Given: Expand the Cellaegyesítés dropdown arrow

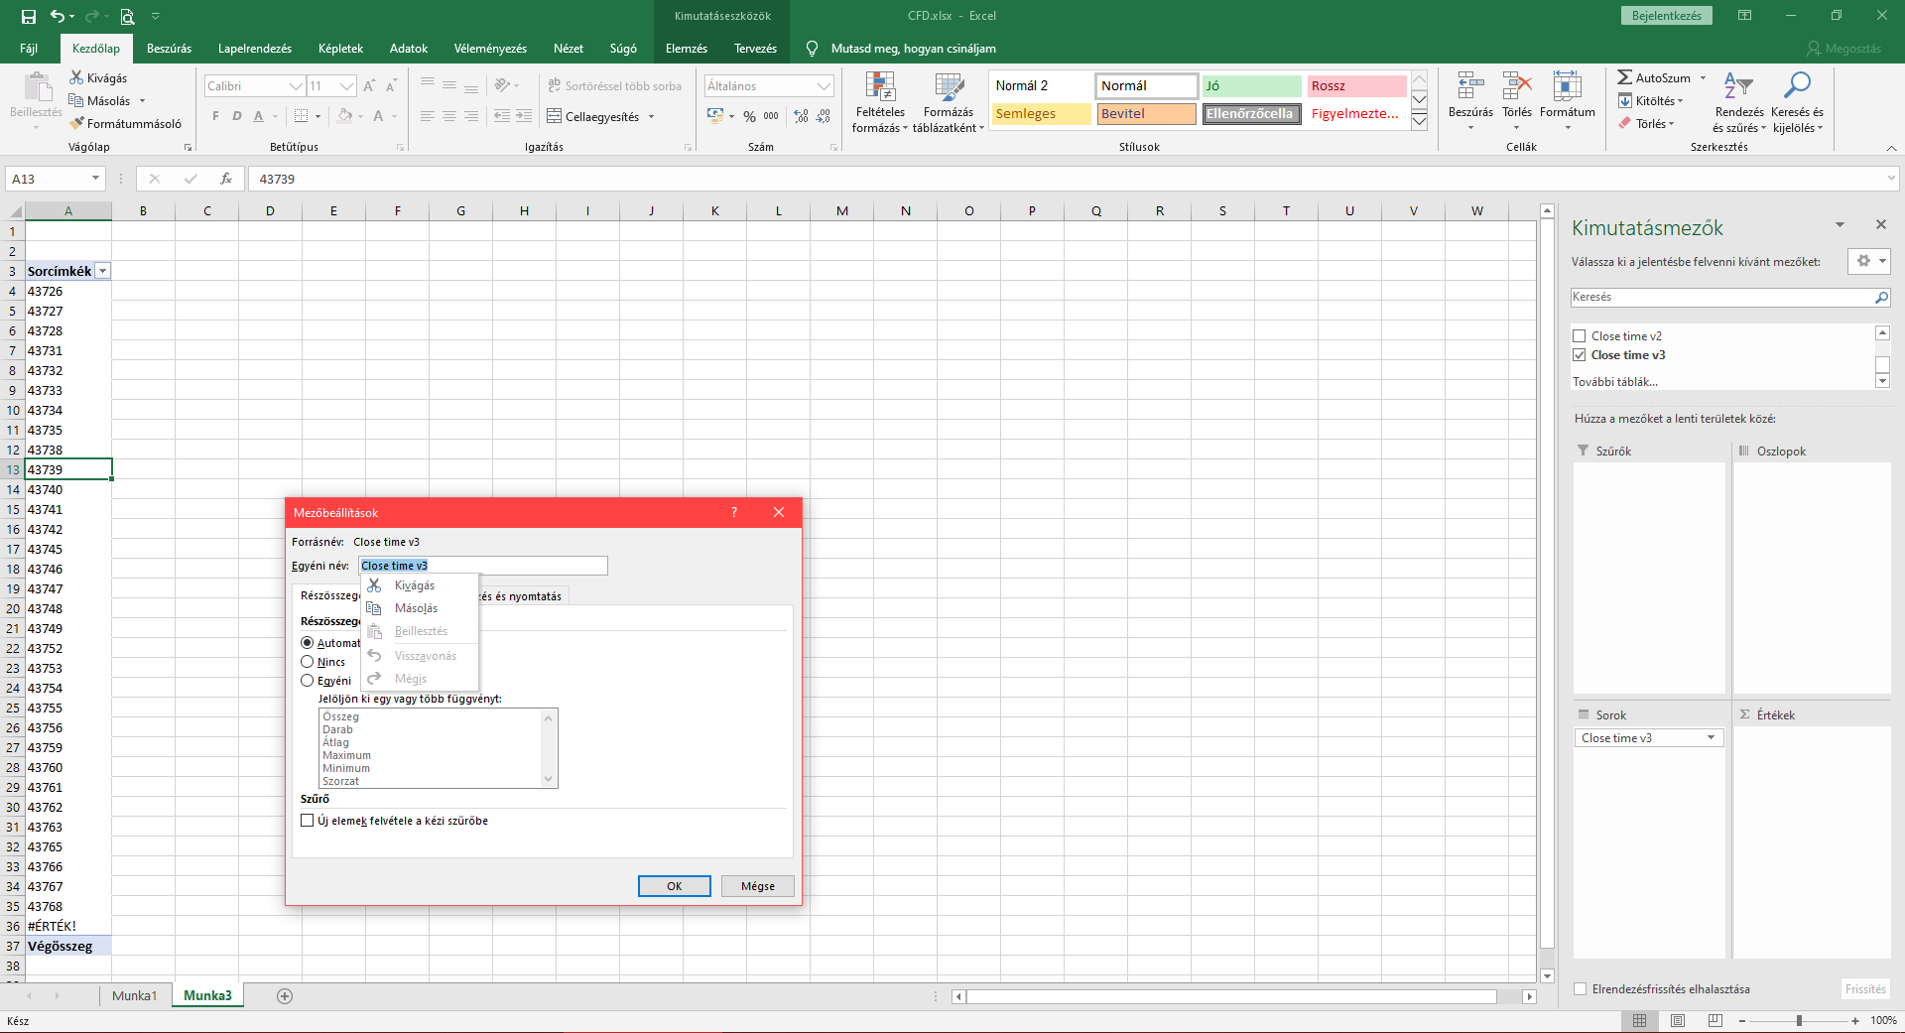Looking at the screenshot, I should (x=652, y=117).
